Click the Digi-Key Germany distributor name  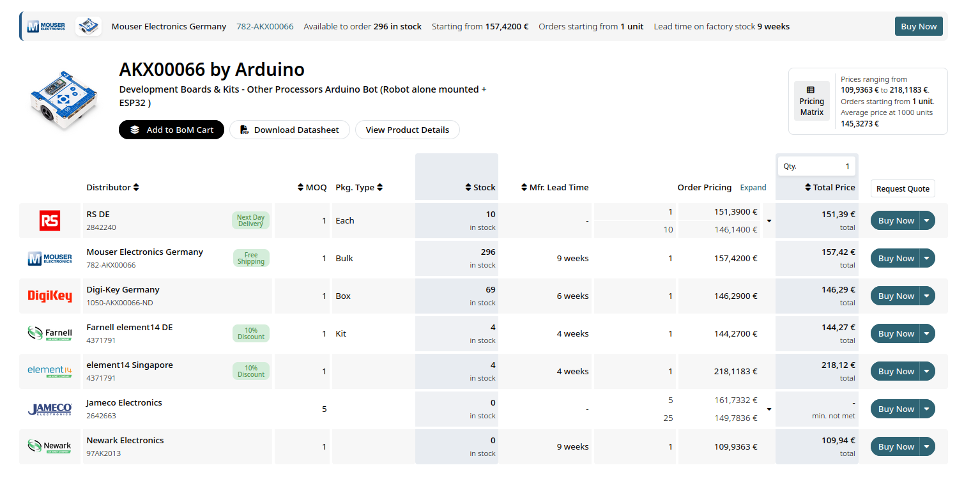pyautogui.click(x=123, y=289)
